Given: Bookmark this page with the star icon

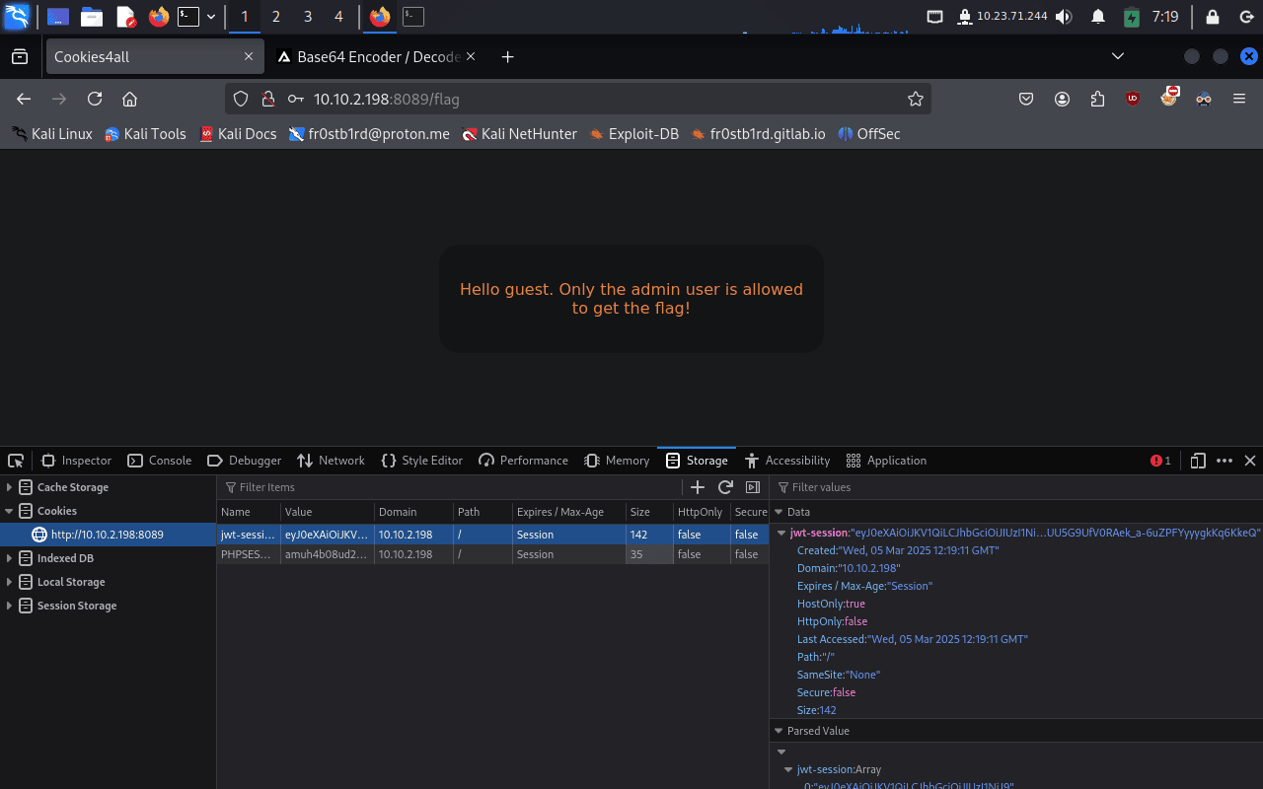Looking at the screenshot, I should (x=915, y=99).
